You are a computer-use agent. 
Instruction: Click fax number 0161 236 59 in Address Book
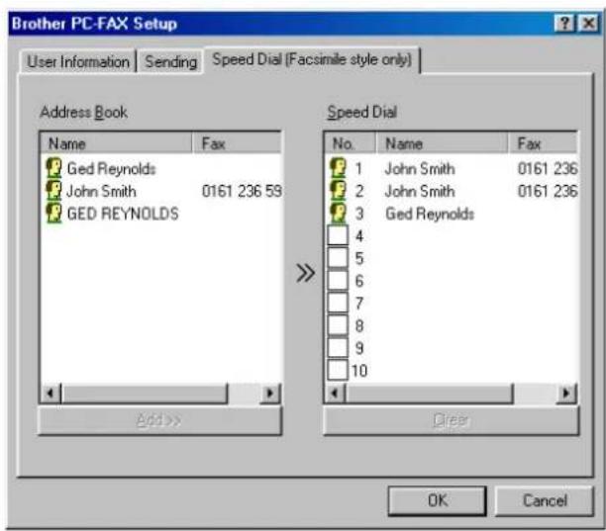pos(242,191)
